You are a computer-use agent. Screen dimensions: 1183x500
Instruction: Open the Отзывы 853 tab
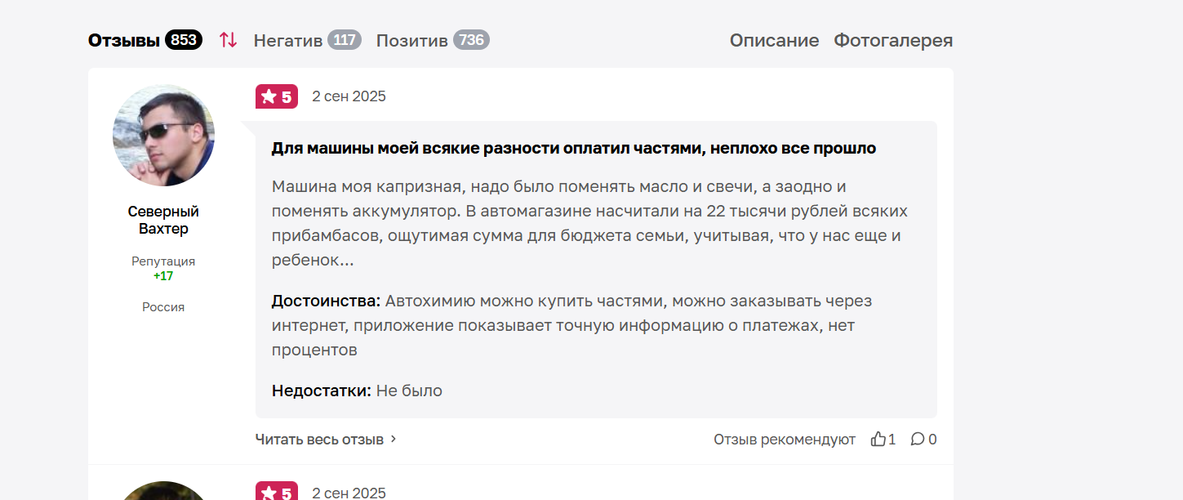[145, 40]
